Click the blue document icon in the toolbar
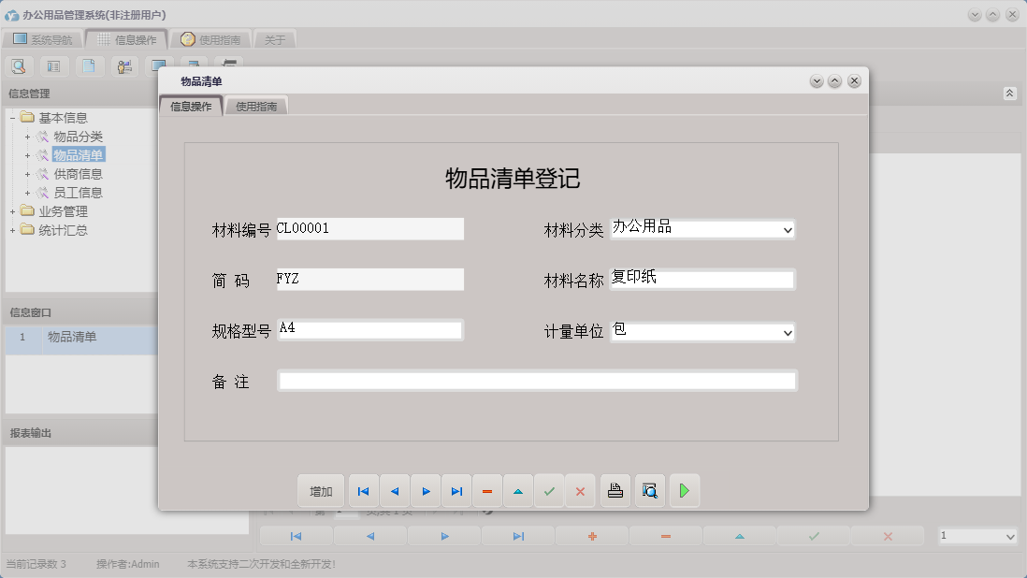 (88, 65)
